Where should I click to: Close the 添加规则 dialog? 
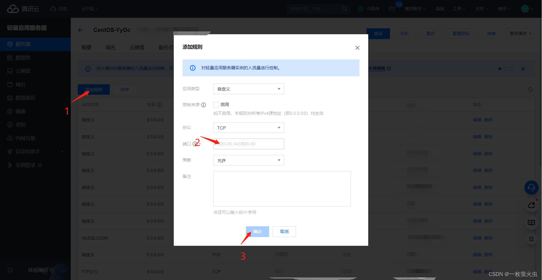point(357,48)
